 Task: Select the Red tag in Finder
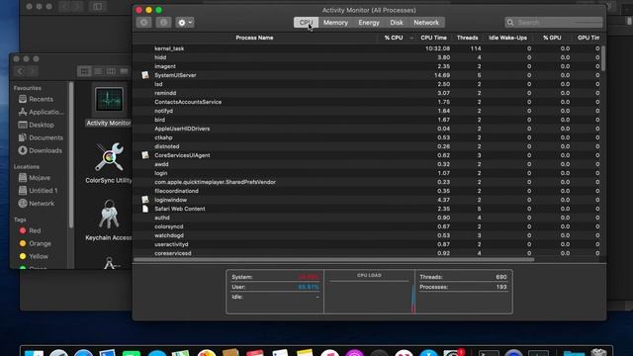pos(30,230)
